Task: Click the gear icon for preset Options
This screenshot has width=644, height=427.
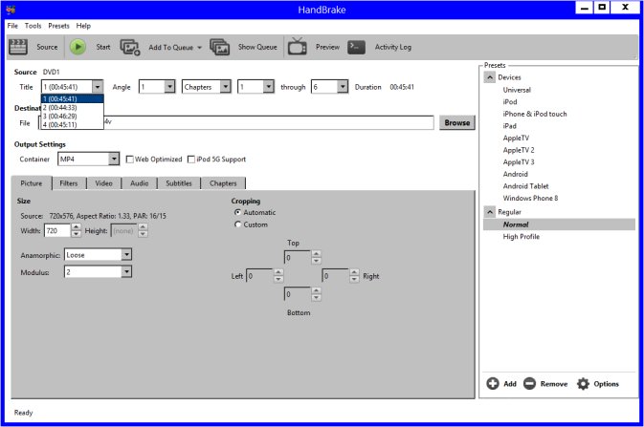Action: click(583, 384)
